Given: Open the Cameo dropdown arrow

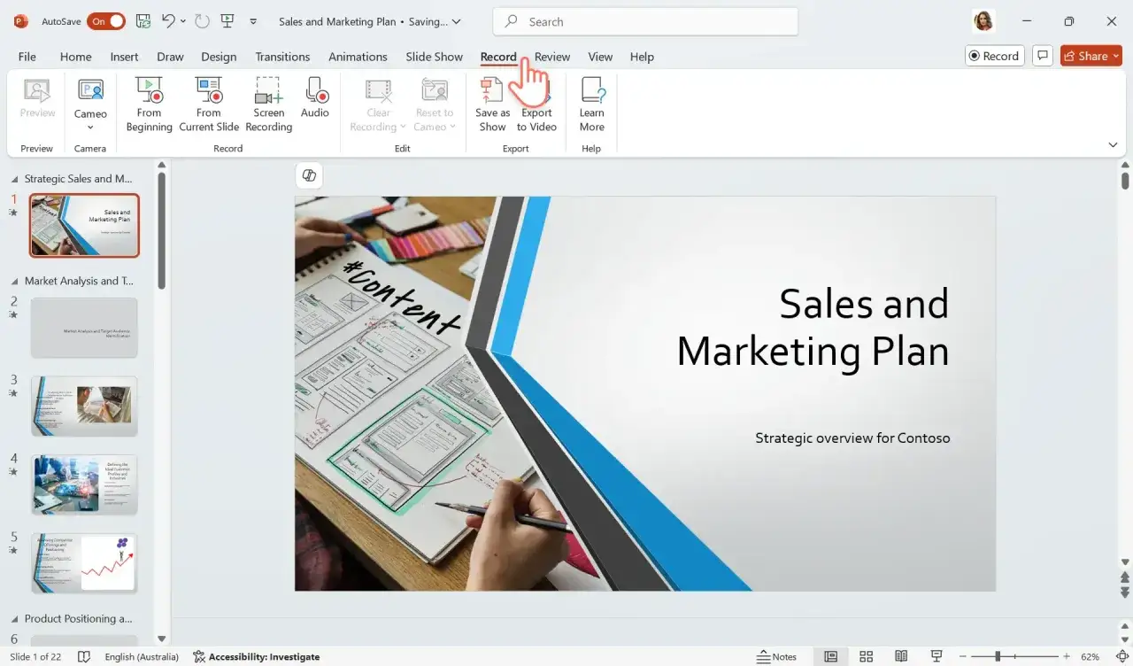Looking at the screenshot, I should pyautogui.click(x=89, y=127).
